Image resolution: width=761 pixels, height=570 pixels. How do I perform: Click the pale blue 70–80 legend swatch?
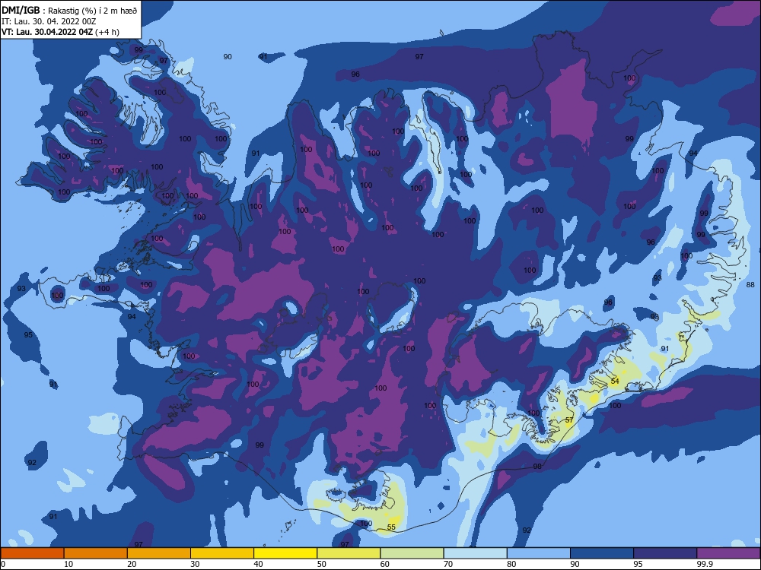(x=476, y=553)
